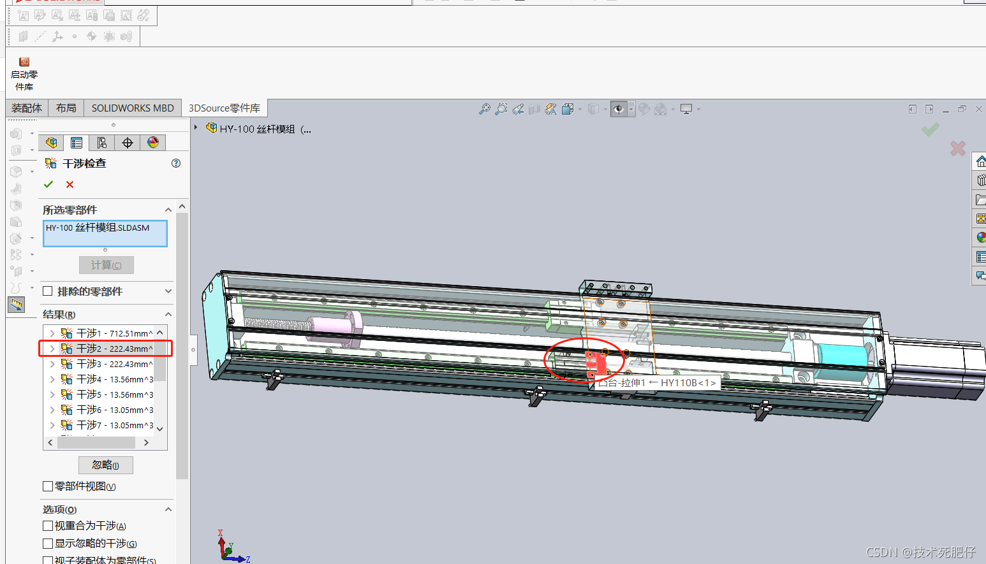Toggle the 零部件视图 checkbox
Image resolution: width=986 pixels, height=564 pixels.
[48, 486]
